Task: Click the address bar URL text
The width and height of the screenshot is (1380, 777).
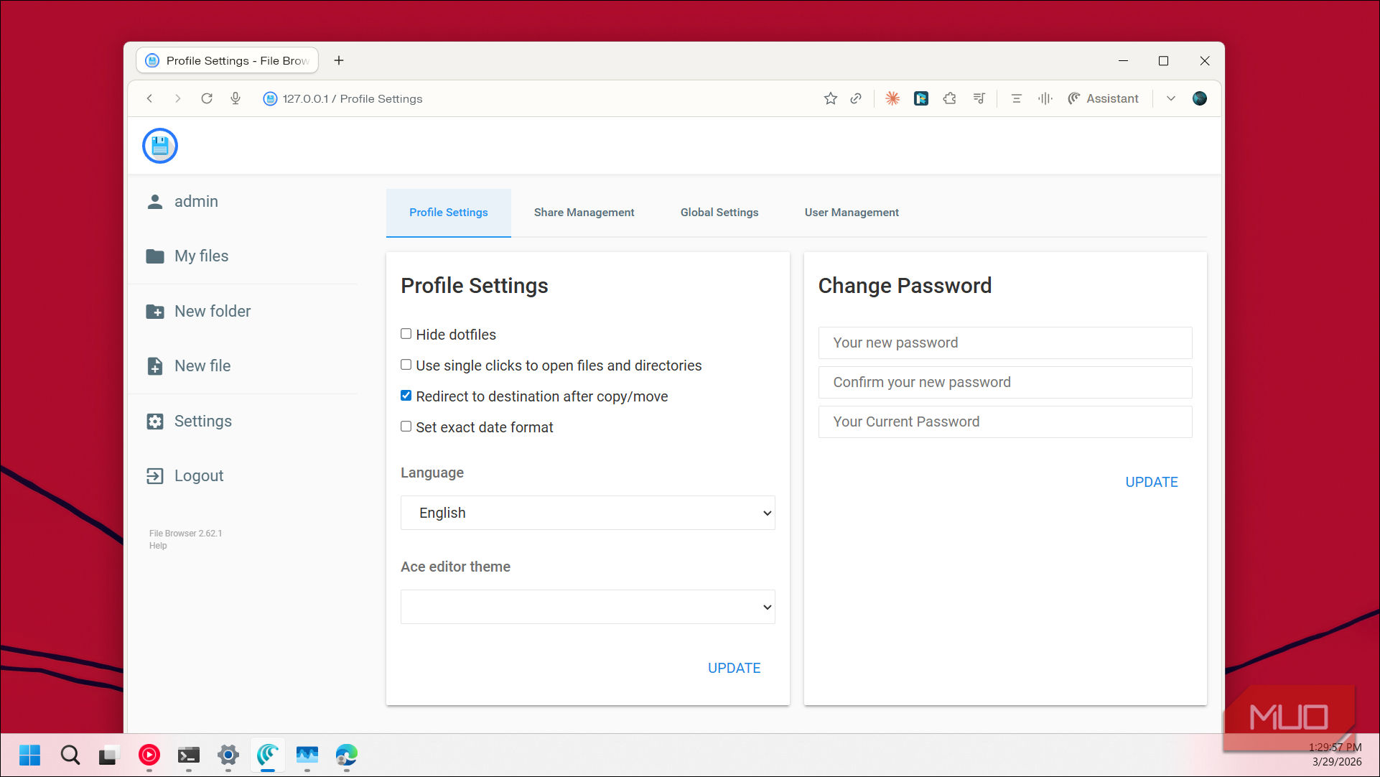Action: (x=353, y=99)
